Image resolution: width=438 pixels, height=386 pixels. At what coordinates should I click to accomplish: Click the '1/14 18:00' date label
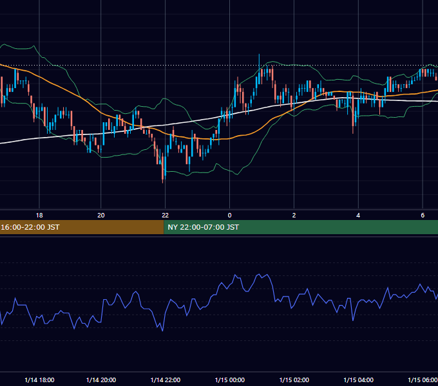pyautogui.click(x=39, y=380)
